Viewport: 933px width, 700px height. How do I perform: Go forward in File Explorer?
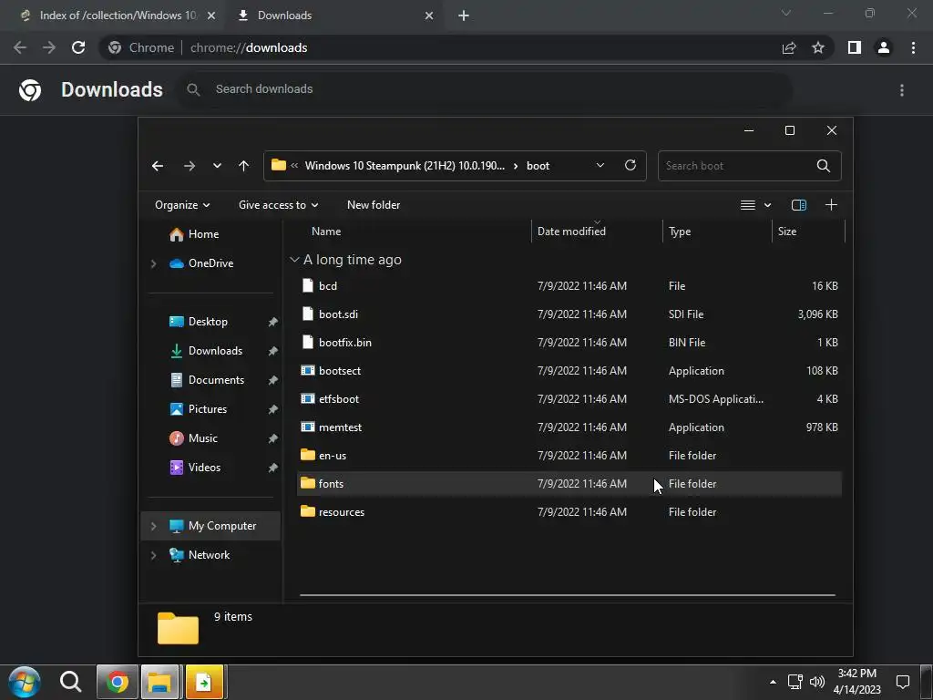(190, 166)
